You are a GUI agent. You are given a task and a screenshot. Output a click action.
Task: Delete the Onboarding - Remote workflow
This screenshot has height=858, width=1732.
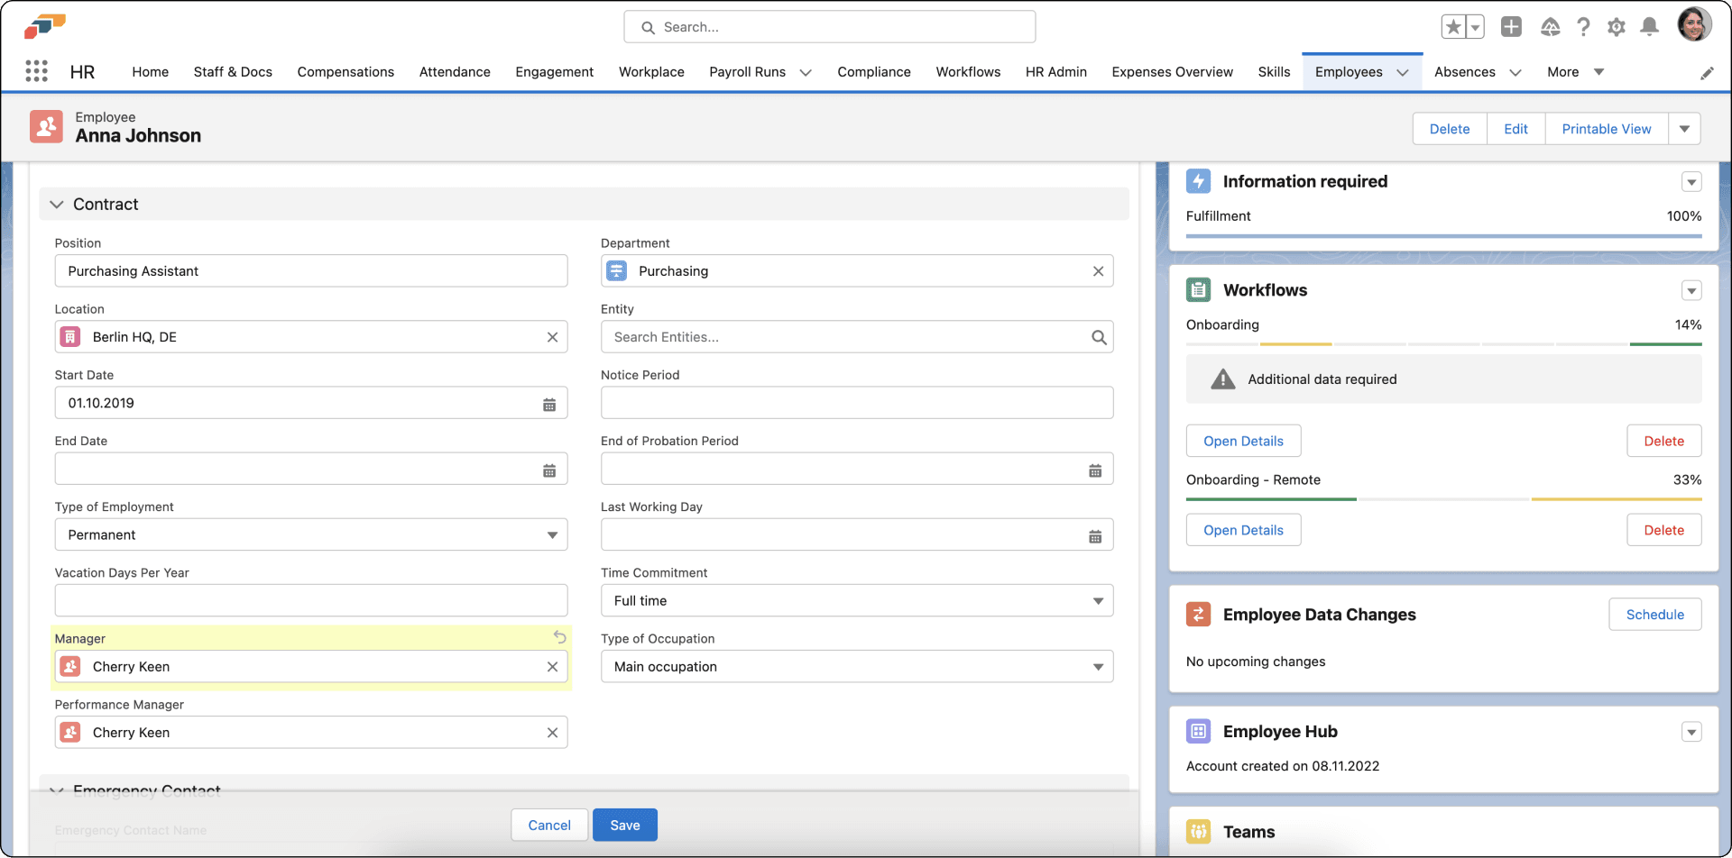click(x=1663, y=530)
